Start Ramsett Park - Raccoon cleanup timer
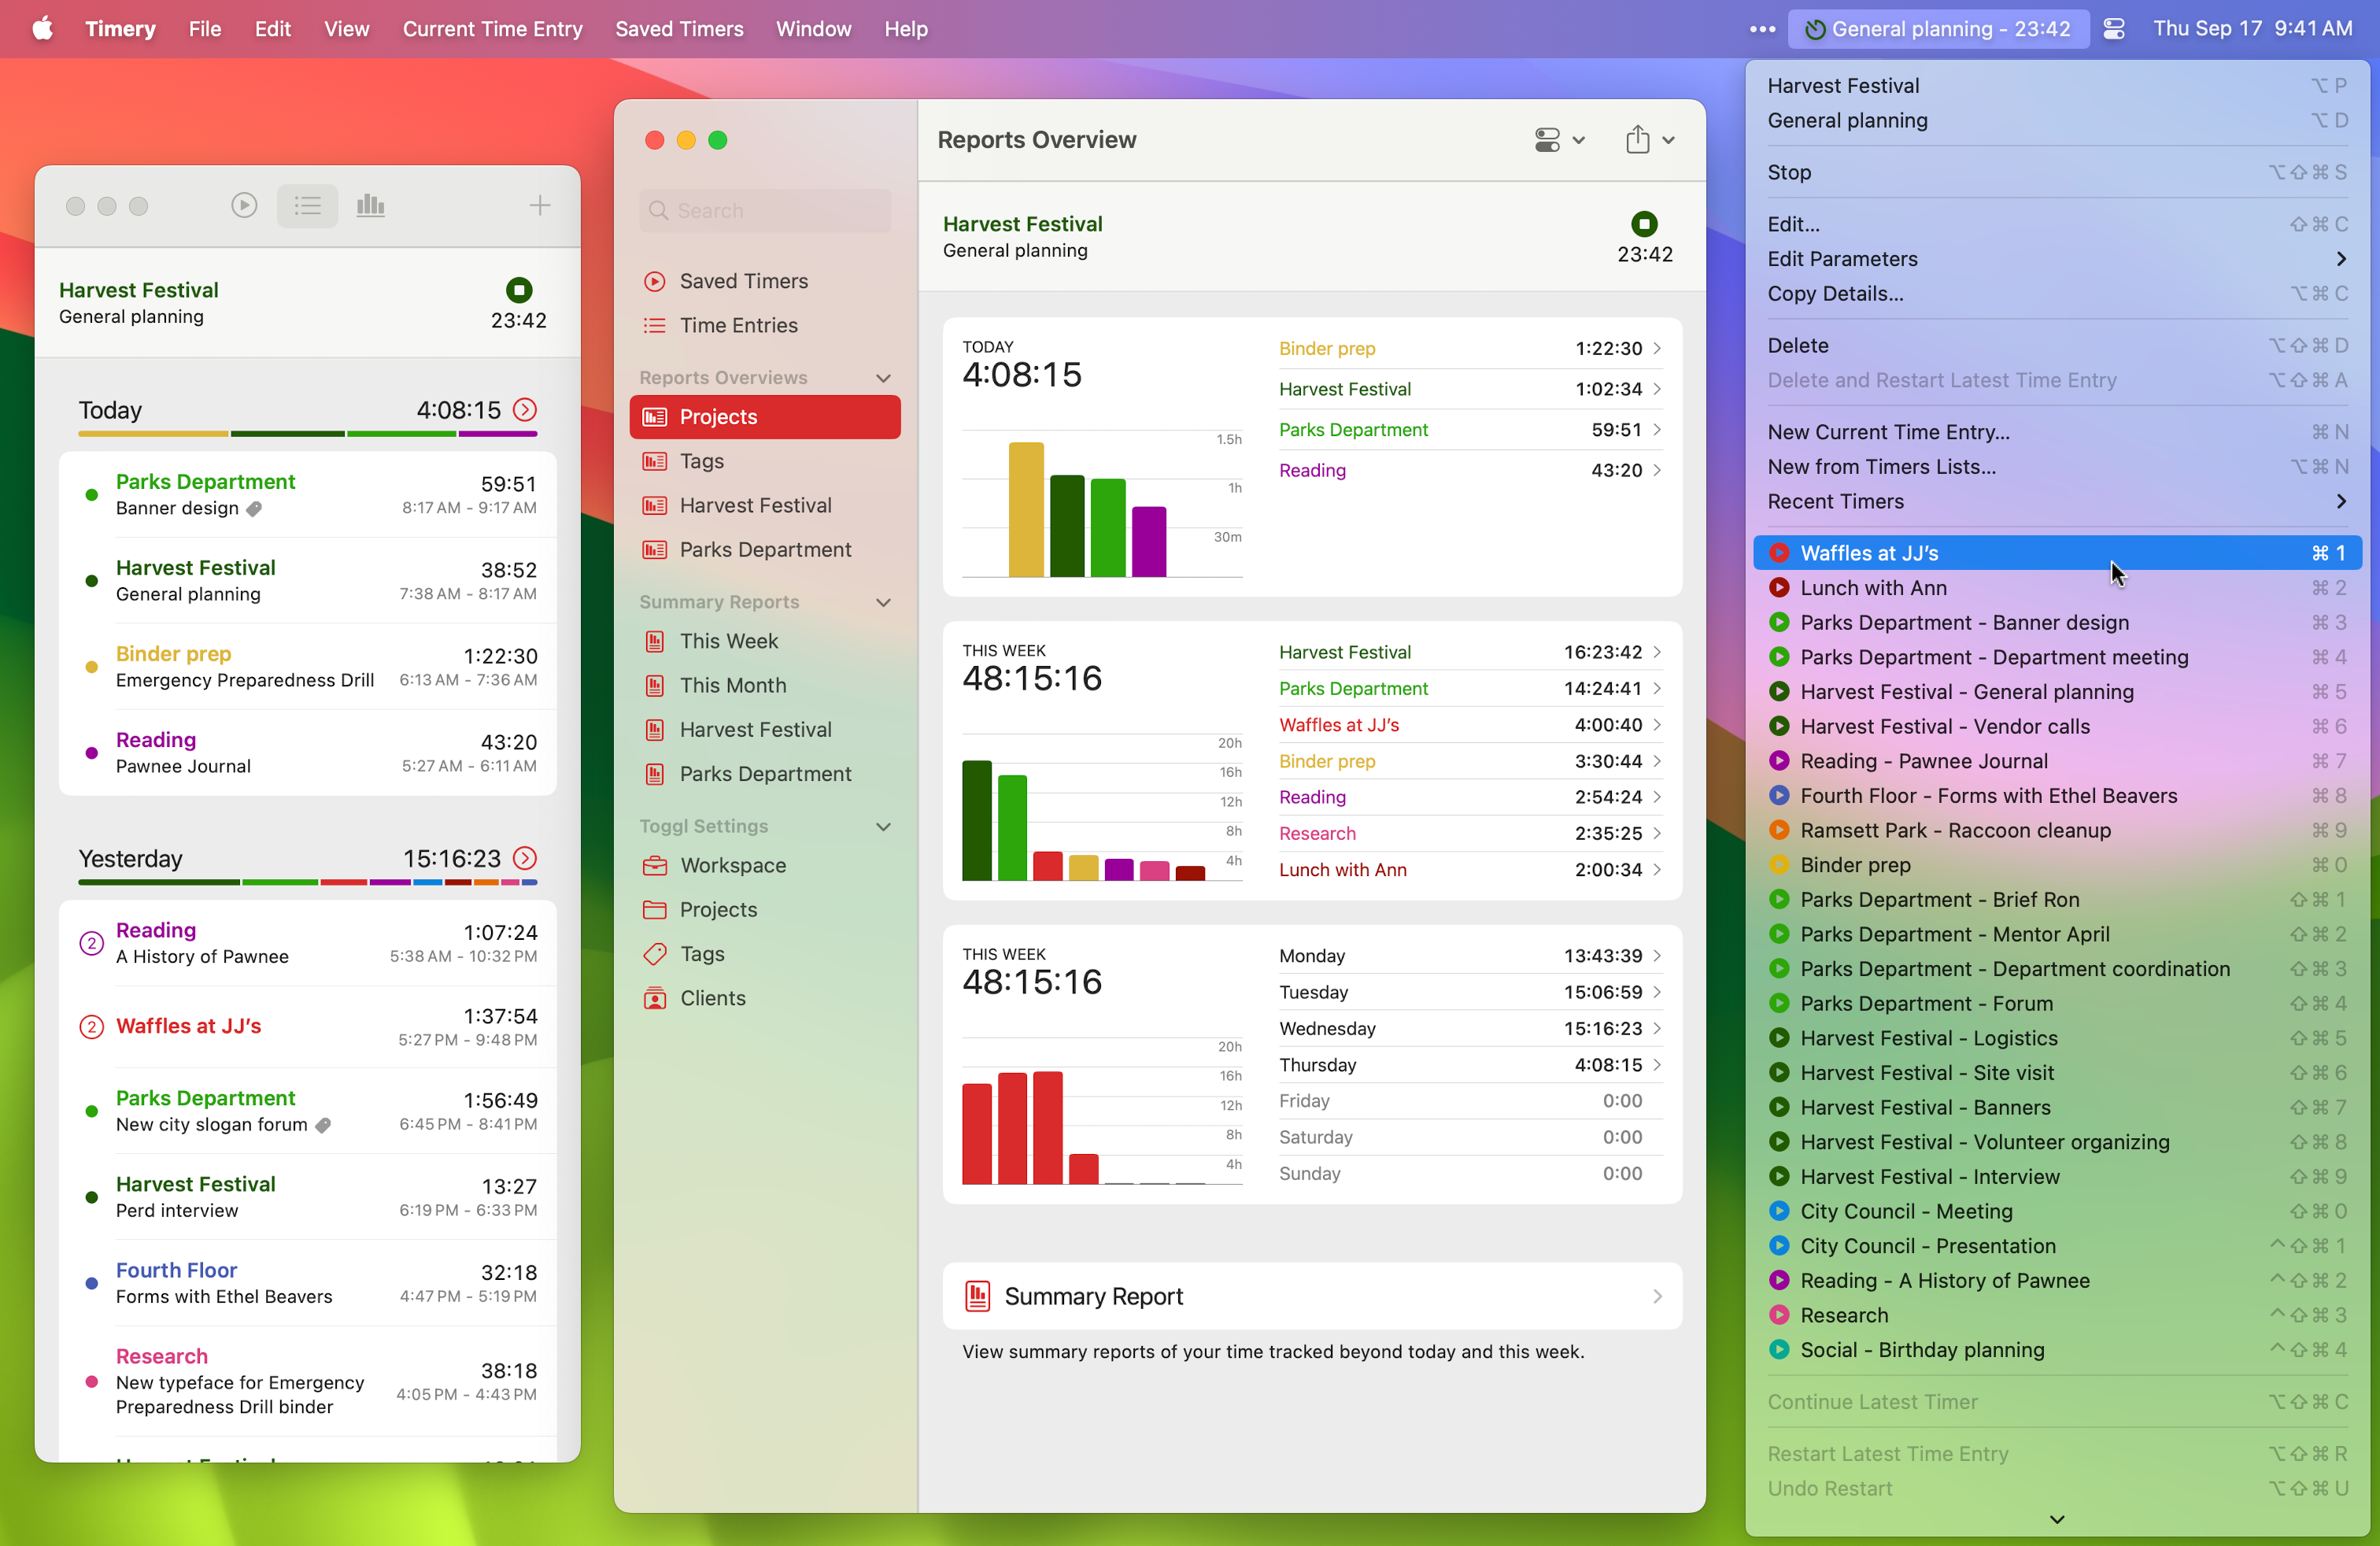 pos(2057,830)
